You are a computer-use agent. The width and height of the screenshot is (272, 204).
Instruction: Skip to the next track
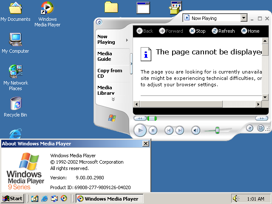pos(180,130)
